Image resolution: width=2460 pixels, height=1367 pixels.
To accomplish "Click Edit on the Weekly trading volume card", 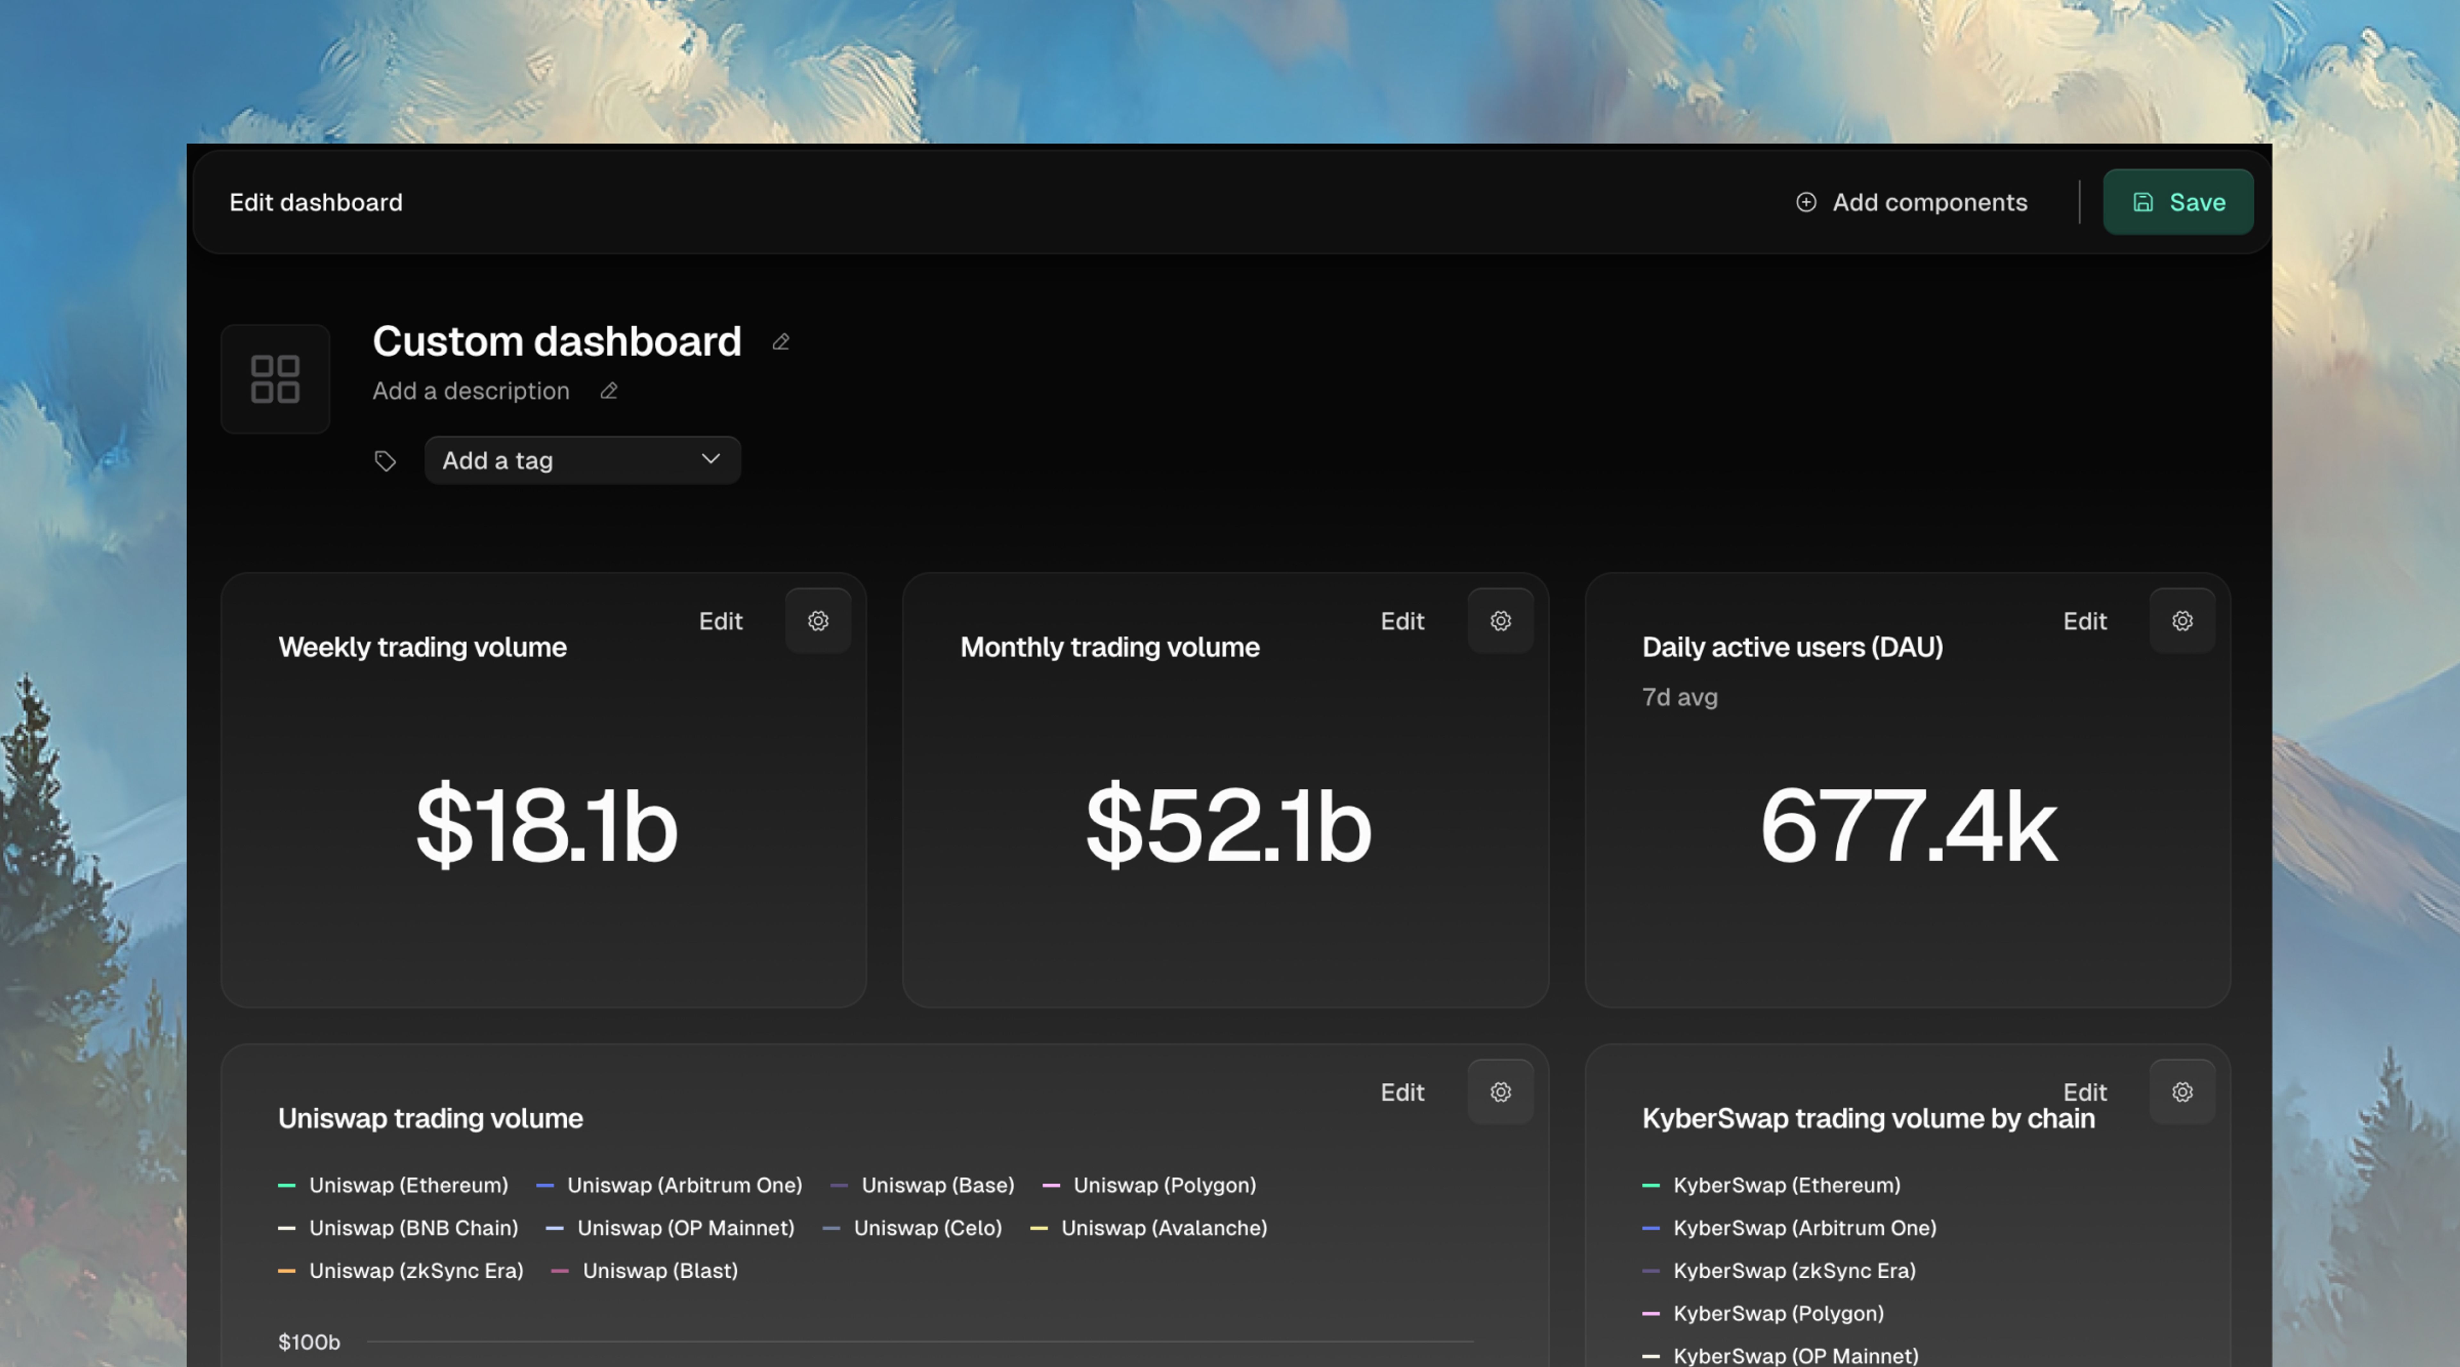I will (x=720, y=622).
